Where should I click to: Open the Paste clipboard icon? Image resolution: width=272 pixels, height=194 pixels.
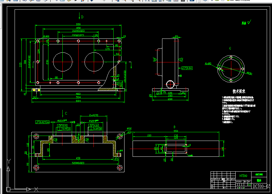pyautogui.click(x=69, y=1)
